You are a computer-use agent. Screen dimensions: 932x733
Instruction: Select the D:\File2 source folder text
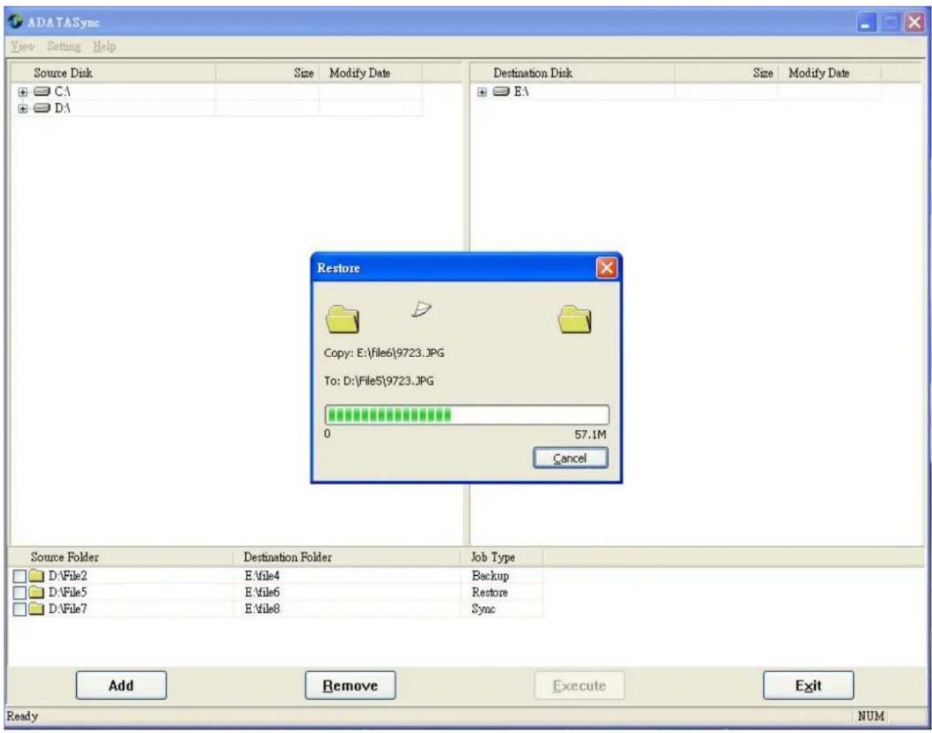[x=68, y=576]
